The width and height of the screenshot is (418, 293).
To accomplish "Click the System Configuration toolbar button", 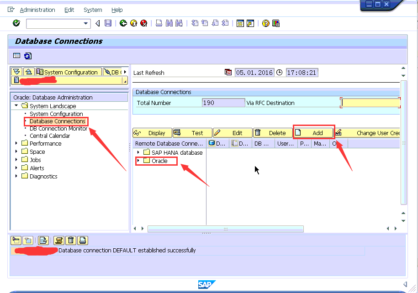I will 69,72.
